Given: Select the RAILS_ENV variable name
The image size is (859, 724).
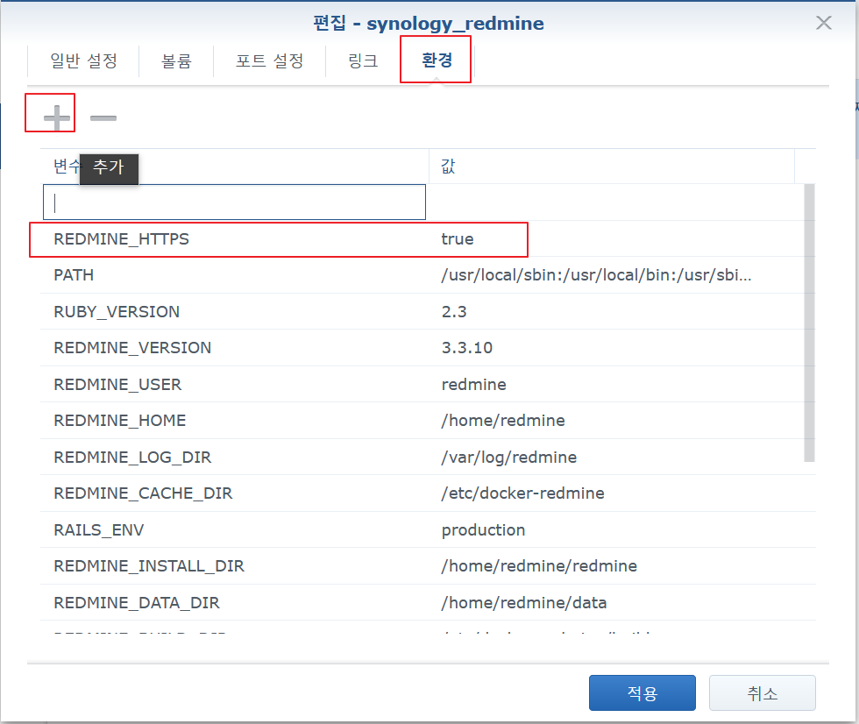Looking at the screenshot, I should pos(98,530).
